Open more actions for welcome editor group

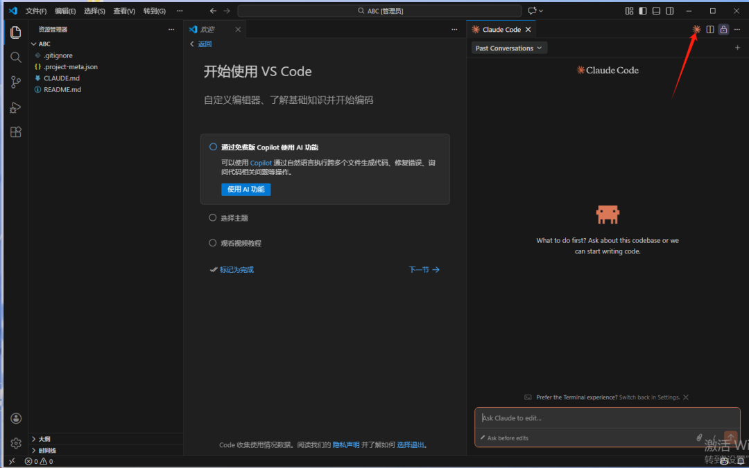point(454,30)
